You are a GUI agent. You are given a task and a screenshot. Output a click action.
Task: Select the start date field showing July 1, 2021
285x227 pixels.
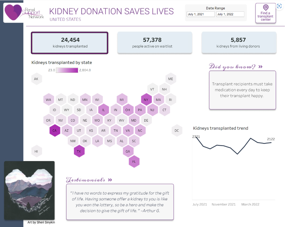click(x=200, y=14)
